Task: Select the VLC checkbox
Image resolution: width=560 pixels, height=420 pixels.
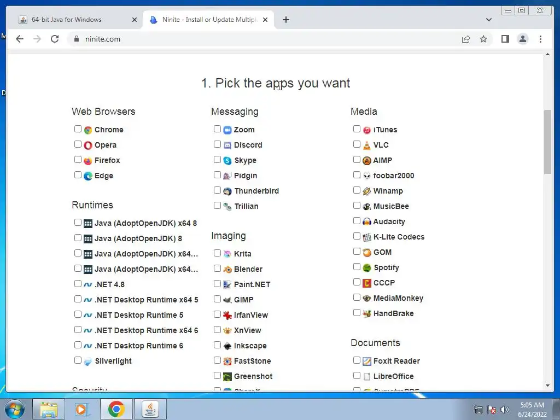Action: pos(357,144)
